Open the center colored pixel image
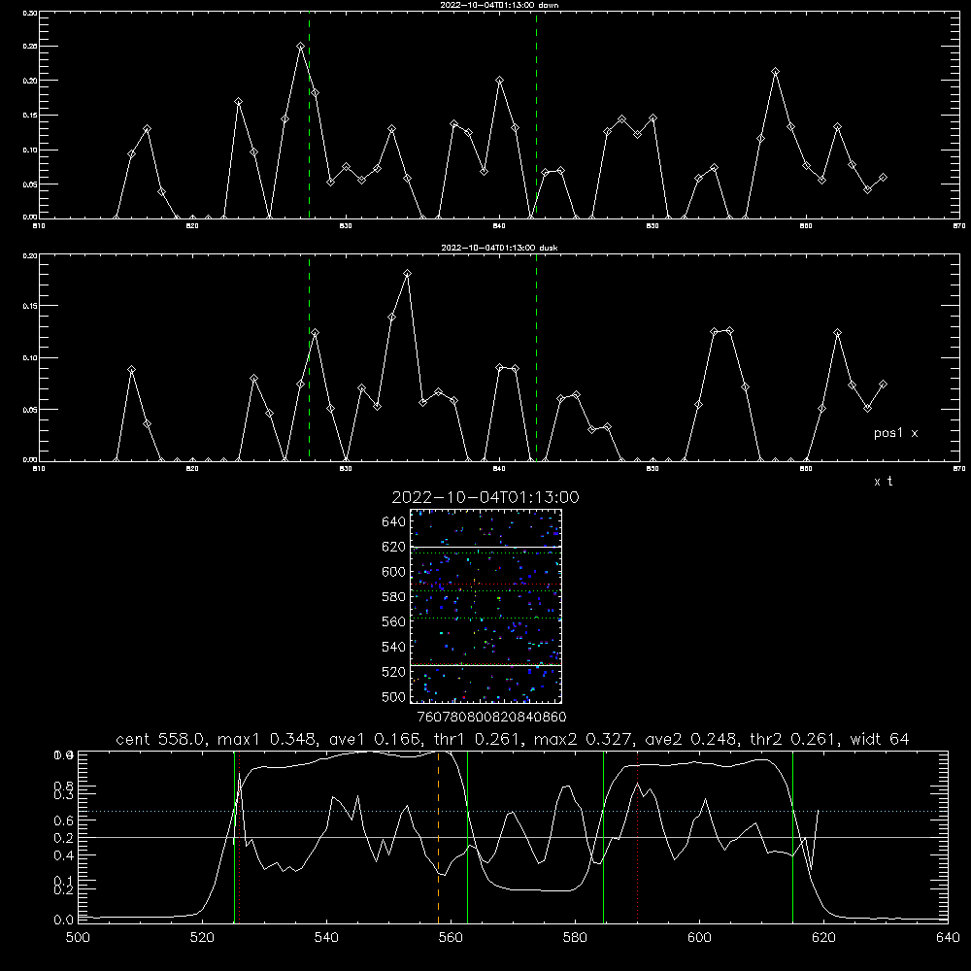This screenshot has width=971, height=971. click(485, 606)
